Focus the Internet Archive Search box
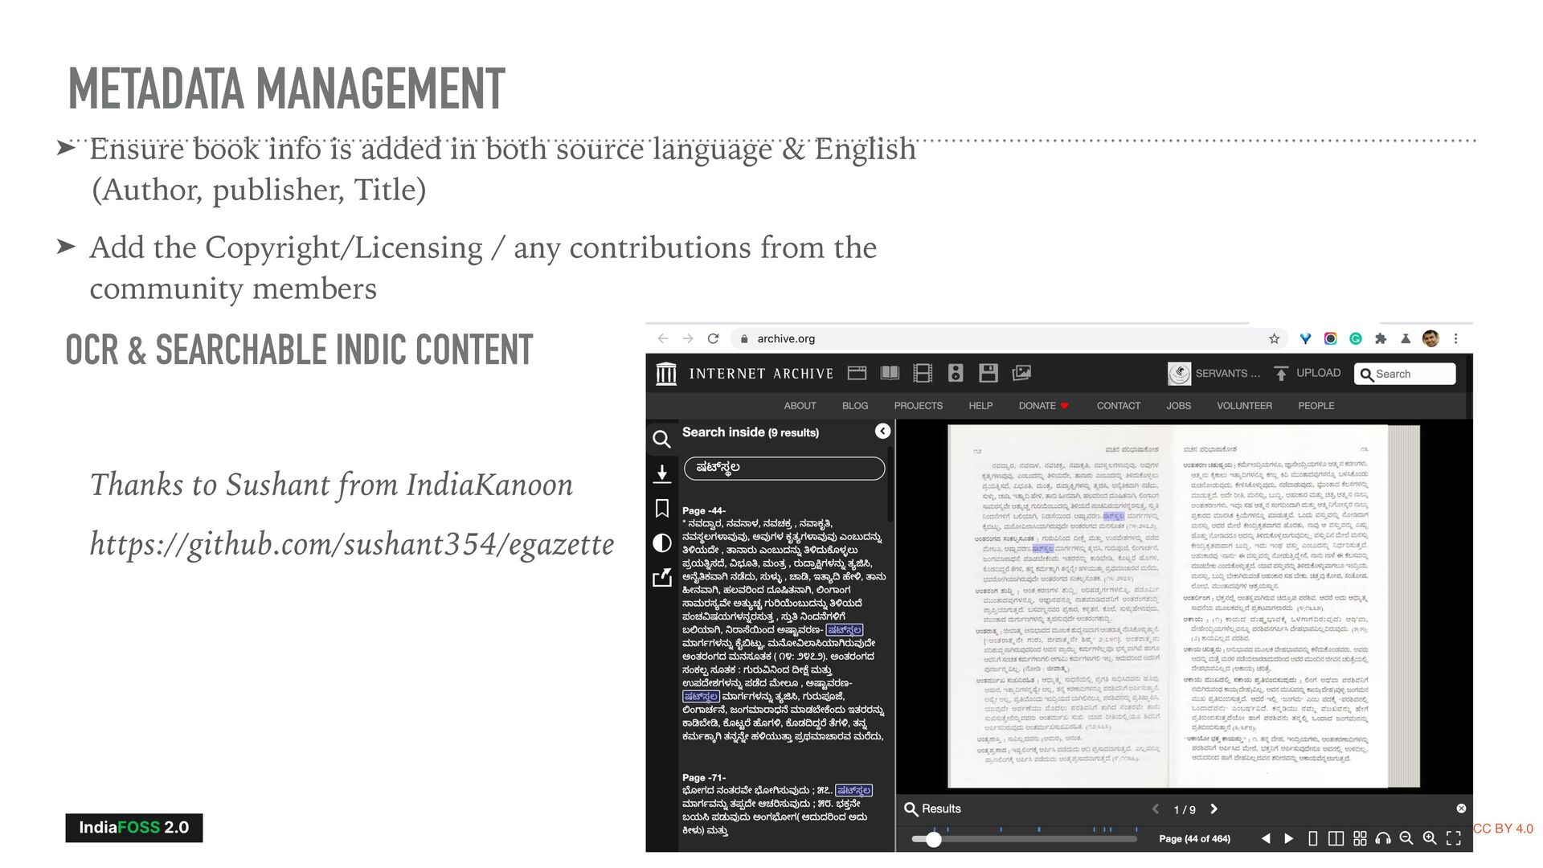Viewport: 1543px width, 868px height. tap(1405, 374)
